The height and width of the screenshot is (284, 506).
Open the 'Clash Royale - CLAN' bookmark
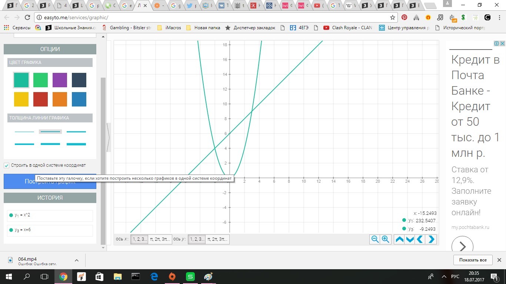pos(348,28)
